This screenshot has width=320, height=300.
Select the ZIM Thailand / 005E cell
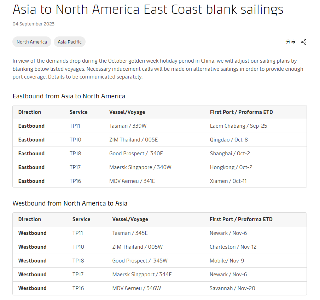coord(133,140)
